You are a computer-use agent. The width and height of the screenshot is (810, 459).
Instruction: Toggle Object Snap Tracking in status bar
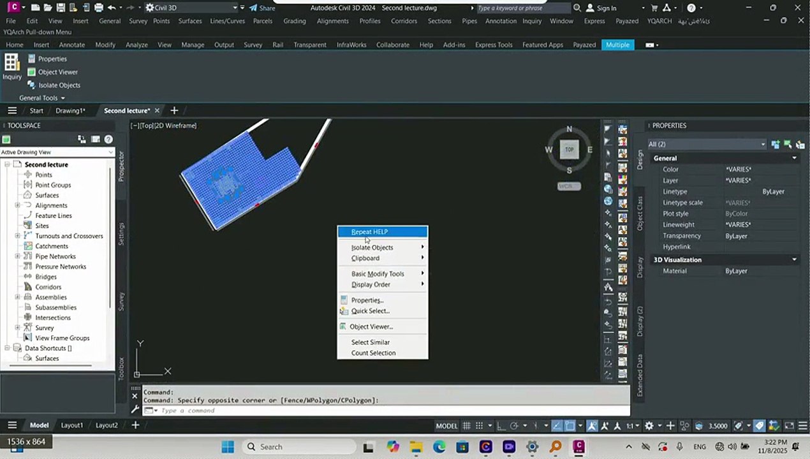click(x=557, y=426)
